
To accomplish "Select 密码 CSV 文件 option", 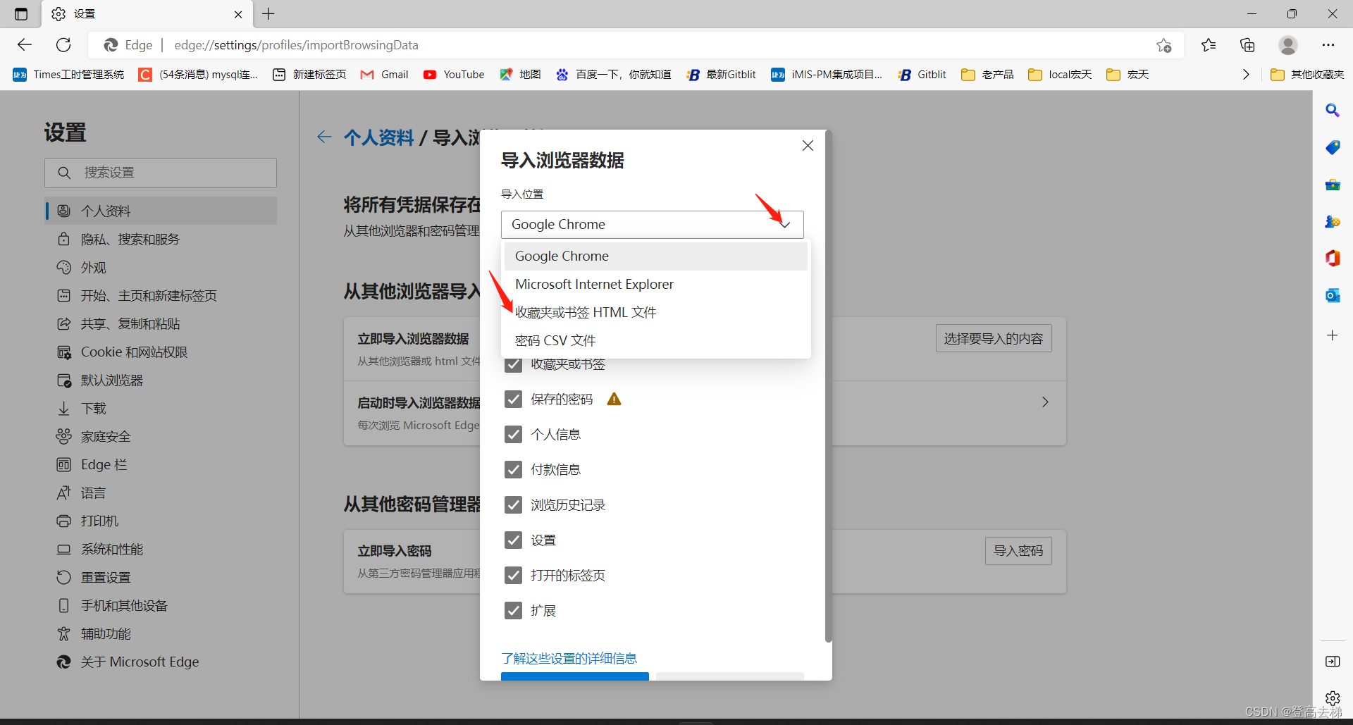I will [655, 341].
